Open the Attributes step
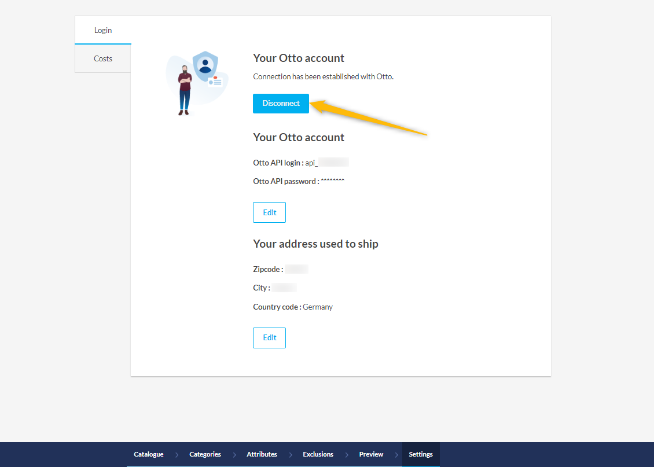 (262, 454)
